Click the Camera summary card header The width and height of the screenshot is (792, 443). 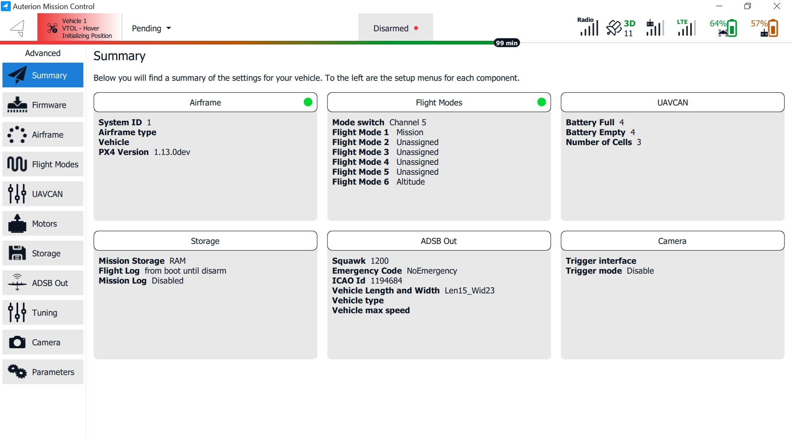click(x=672, y=241)
